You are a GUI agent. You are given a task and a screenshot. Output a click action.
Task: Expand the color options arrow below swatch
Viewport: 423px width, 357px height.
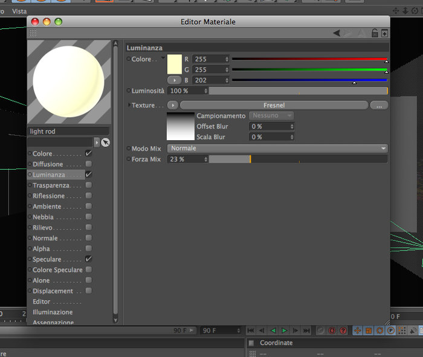point(174,80)
